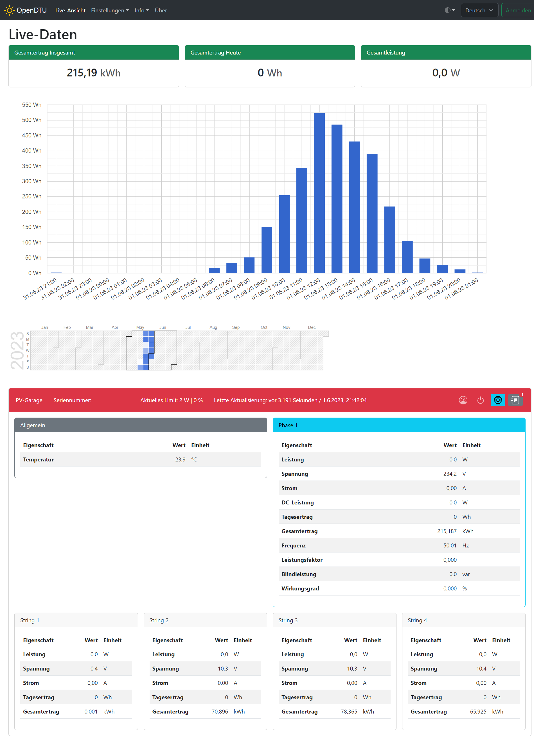Image resolution: width=534 pixels, height=736 pixels.
Task: Select the 09:00 bar in the chart
Action: coord(267,250)
